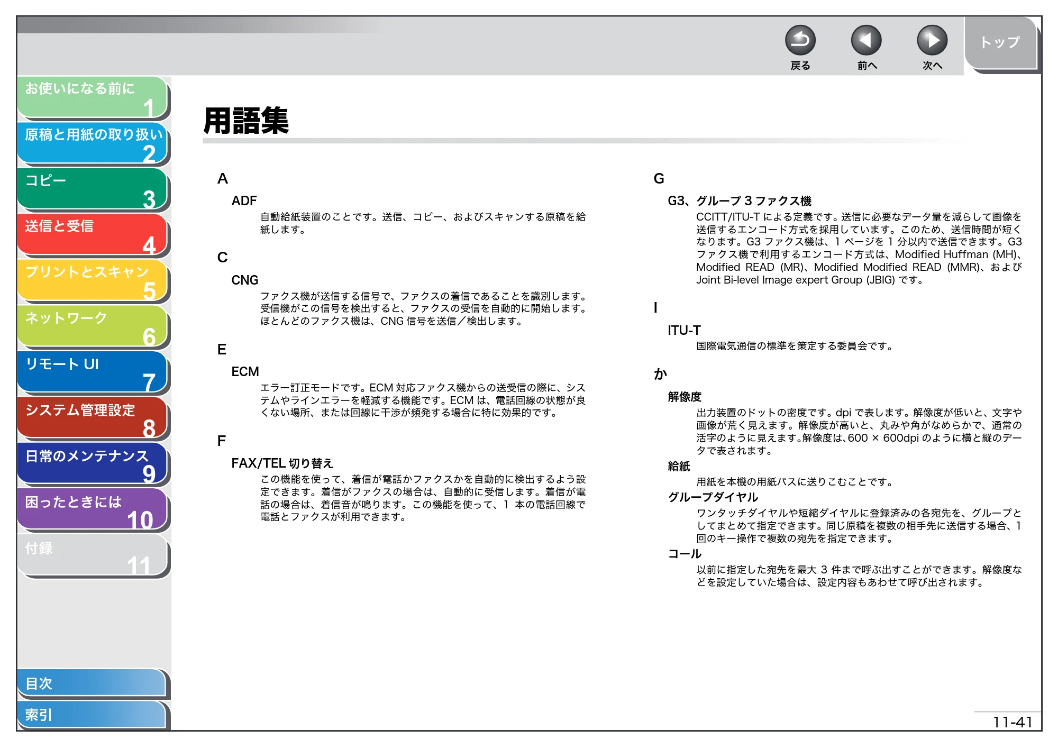Click the ADF glossary term
The height and width of the screenshot is (748, 1058).
pyautogui.click(x=244, y=201)
